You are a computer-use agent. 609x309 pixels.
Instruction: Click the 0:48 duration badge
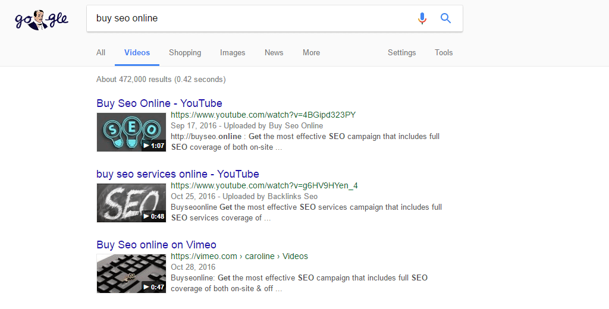pyautogui.click(x=154, y=216)
